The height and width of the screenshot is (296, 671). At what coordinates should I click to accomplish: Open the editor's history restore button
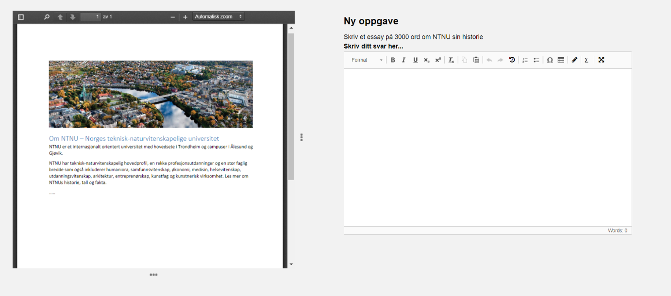[512, 60]
